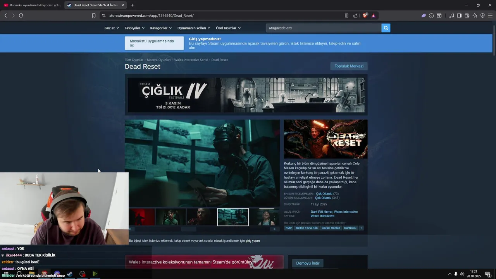496x279 pixels.
Task: Open reader mode icon in address bar
Action: [x=346, y=15]
